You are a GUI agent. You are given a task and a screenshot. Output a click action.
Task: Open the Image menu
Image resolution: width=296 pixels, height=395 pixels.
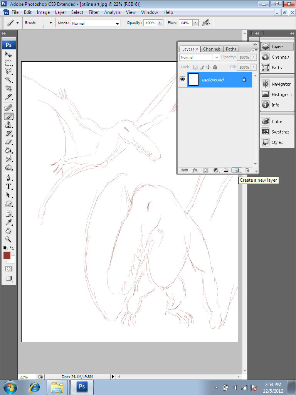coord(43,12)
